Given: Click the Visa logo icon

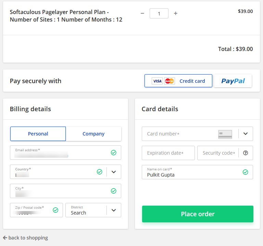Looking at the screenshot, I should [157, 81].
